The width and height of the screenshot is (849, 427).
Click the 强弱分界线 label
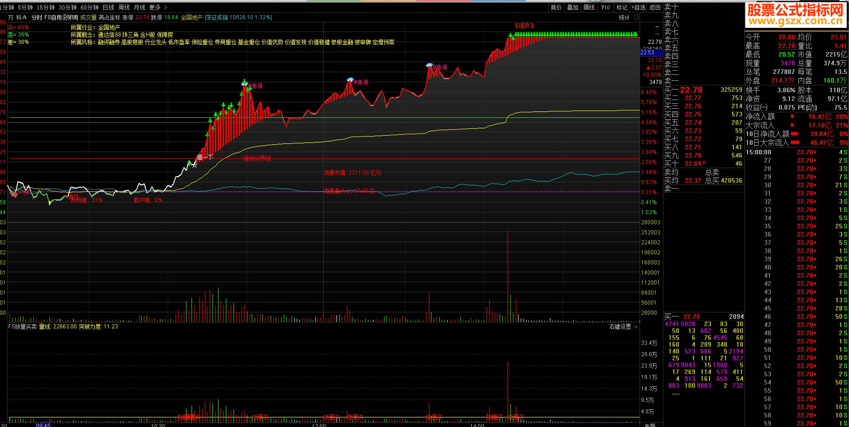coord(257,158)
